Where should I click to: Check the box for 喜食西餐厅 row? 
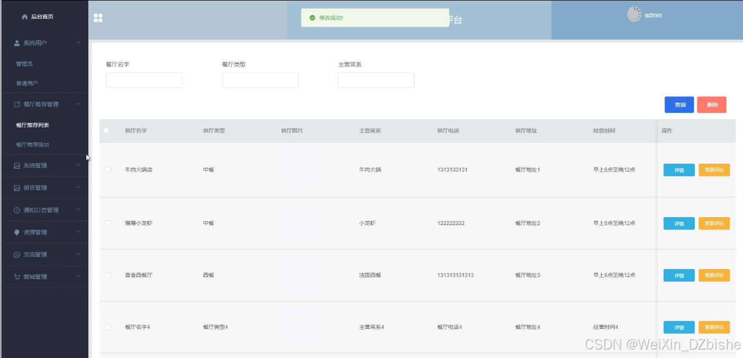108,275
